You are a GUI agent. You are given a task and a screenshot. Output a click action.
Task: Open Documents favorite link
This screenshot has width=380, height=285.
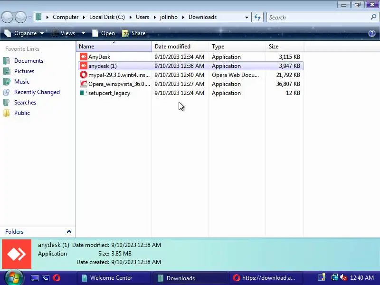(23, 61)
